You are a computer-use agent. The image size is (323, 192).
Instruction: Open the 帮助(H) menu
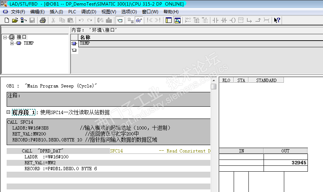click(x=171, y=12)
